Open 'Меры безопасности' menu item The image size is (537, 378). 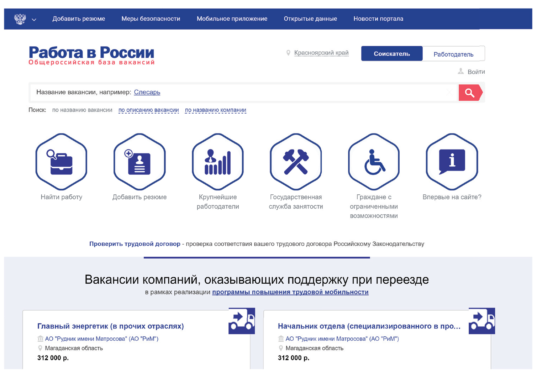[151, 19]
